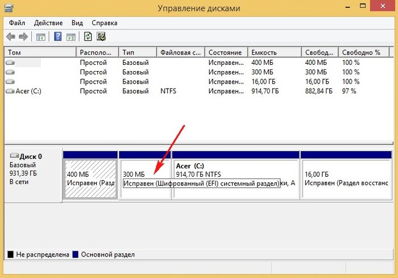Click the Не распределена legend label
This screenshot has height=278, width=398.
[43, 254]
